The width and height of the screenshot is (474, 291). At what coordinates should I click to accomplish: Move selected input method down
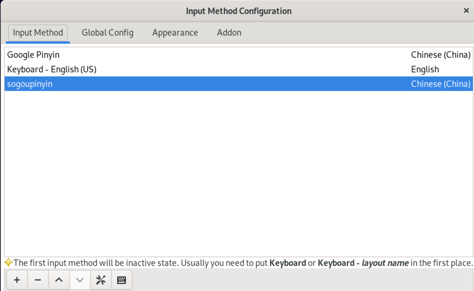pyautogui.click(x=80, y=280)
